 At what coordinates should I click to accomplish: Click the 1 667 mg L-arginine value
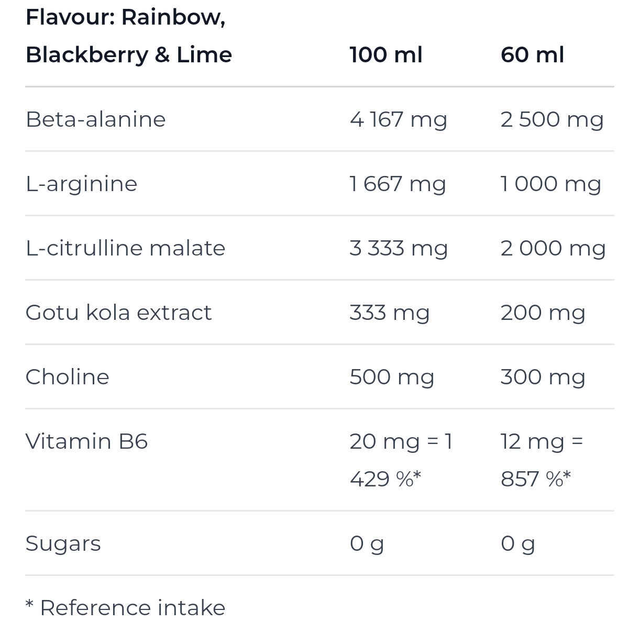coord(398,184)
